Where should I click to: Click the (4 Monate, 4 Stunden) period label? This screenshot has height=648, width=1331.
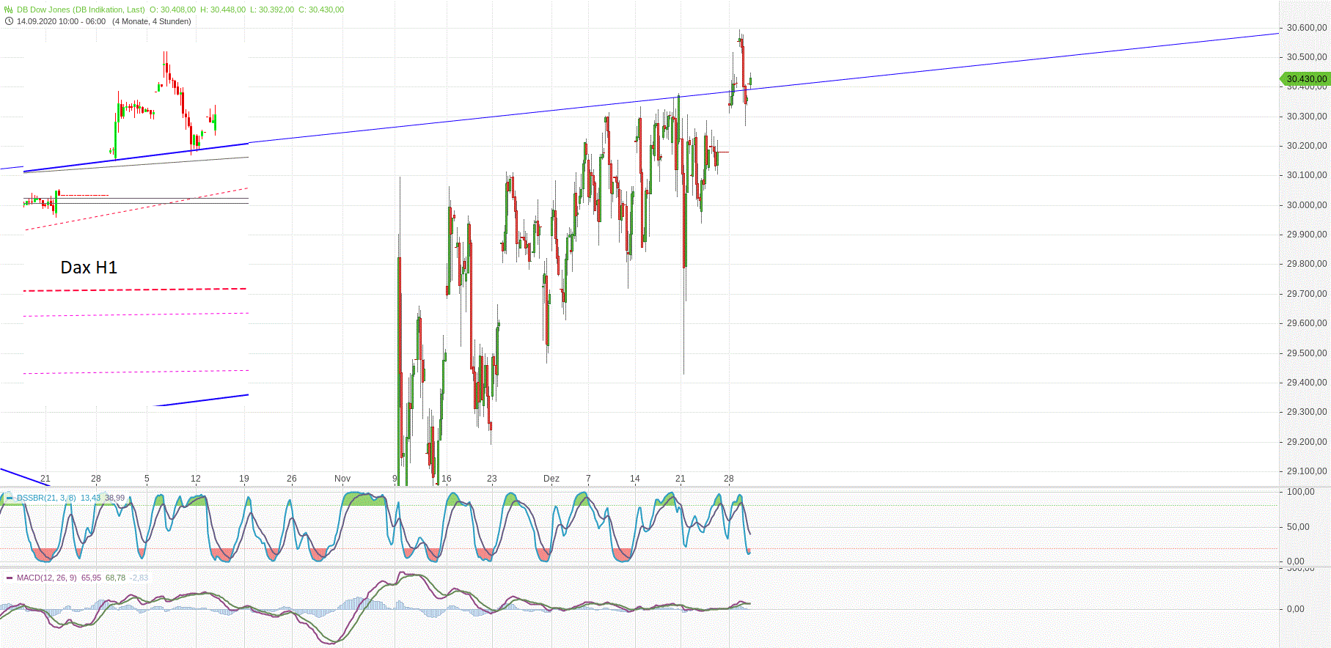(152, 21)
